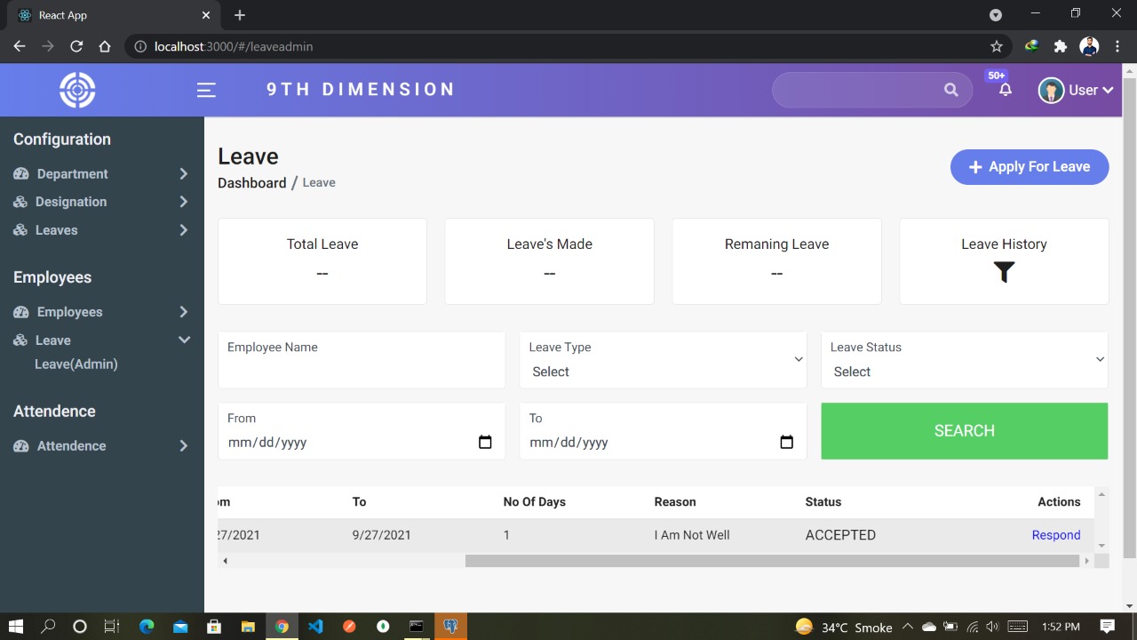Click the 9th Dimension target logo
Viewport: 1137px width, 640px height.
pyautogui.click(x=77, y=90)
